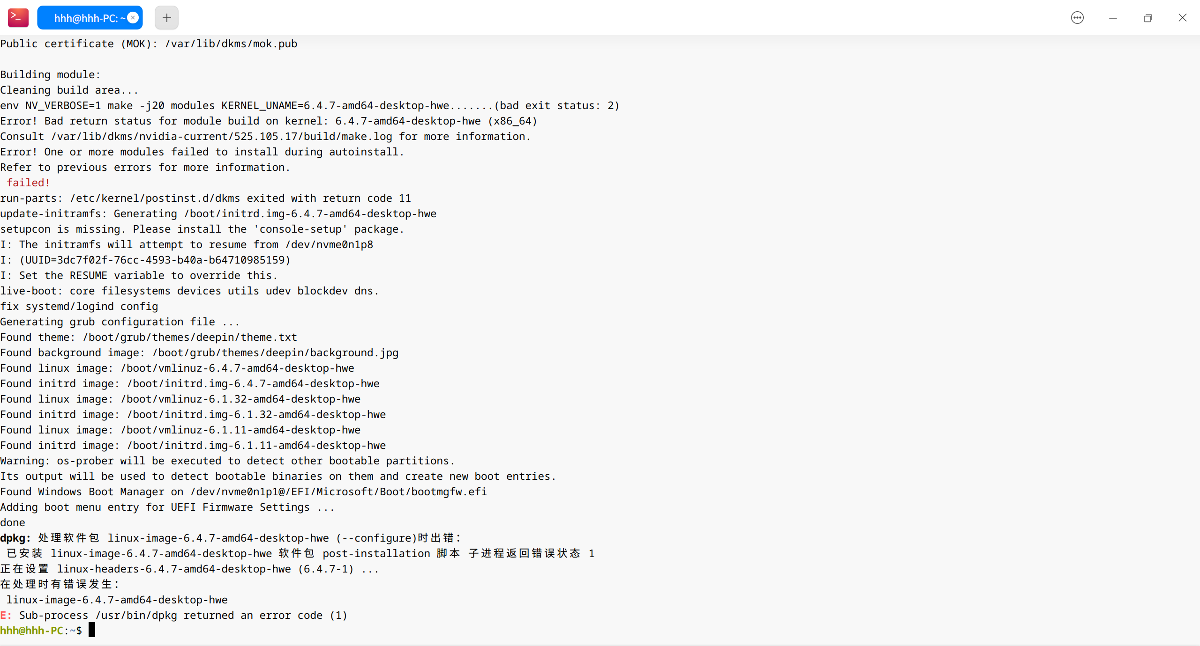
Task: Restore the terminal window size
Action: click(1148, 18)
